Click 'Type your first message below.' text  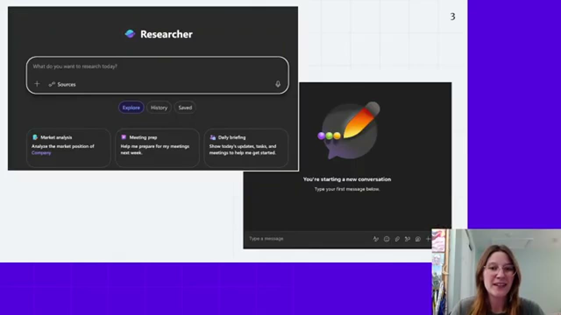click(347, 189)
